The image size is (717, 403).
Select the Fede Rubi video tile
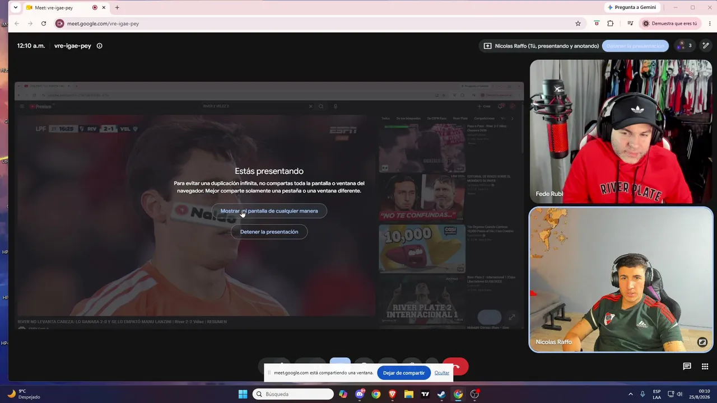(621, 132)
